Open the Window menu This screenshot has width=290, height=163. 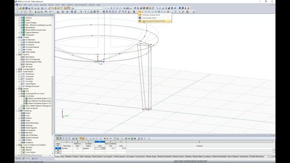[x=92, y=5]
